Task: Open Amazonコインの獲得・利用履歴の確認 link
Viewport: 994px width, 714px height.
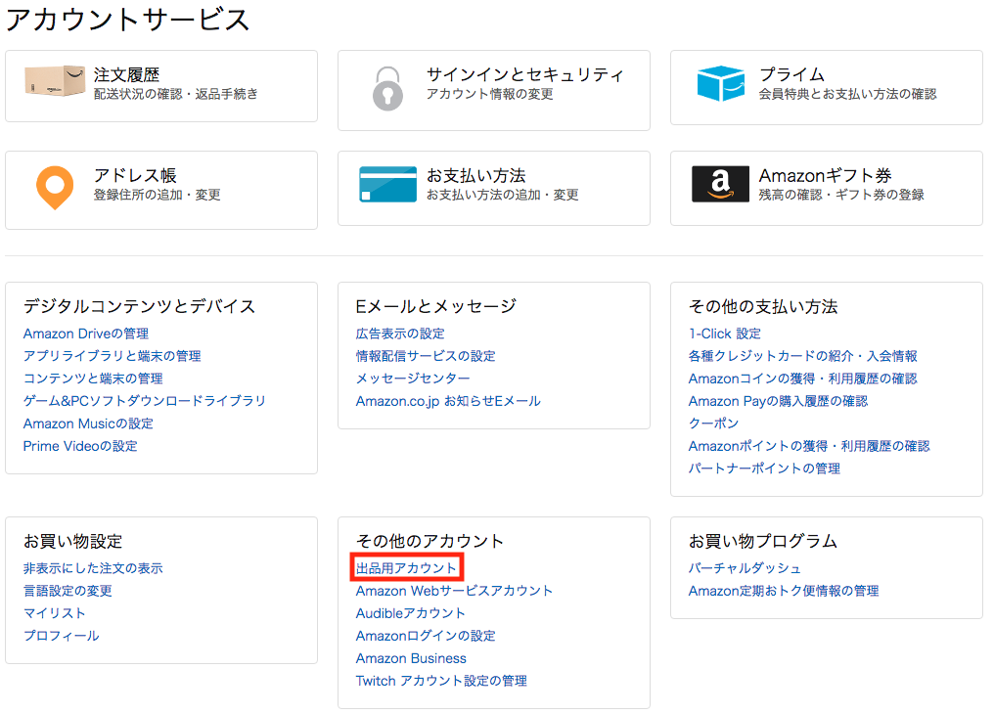Action: coord(803,379)
